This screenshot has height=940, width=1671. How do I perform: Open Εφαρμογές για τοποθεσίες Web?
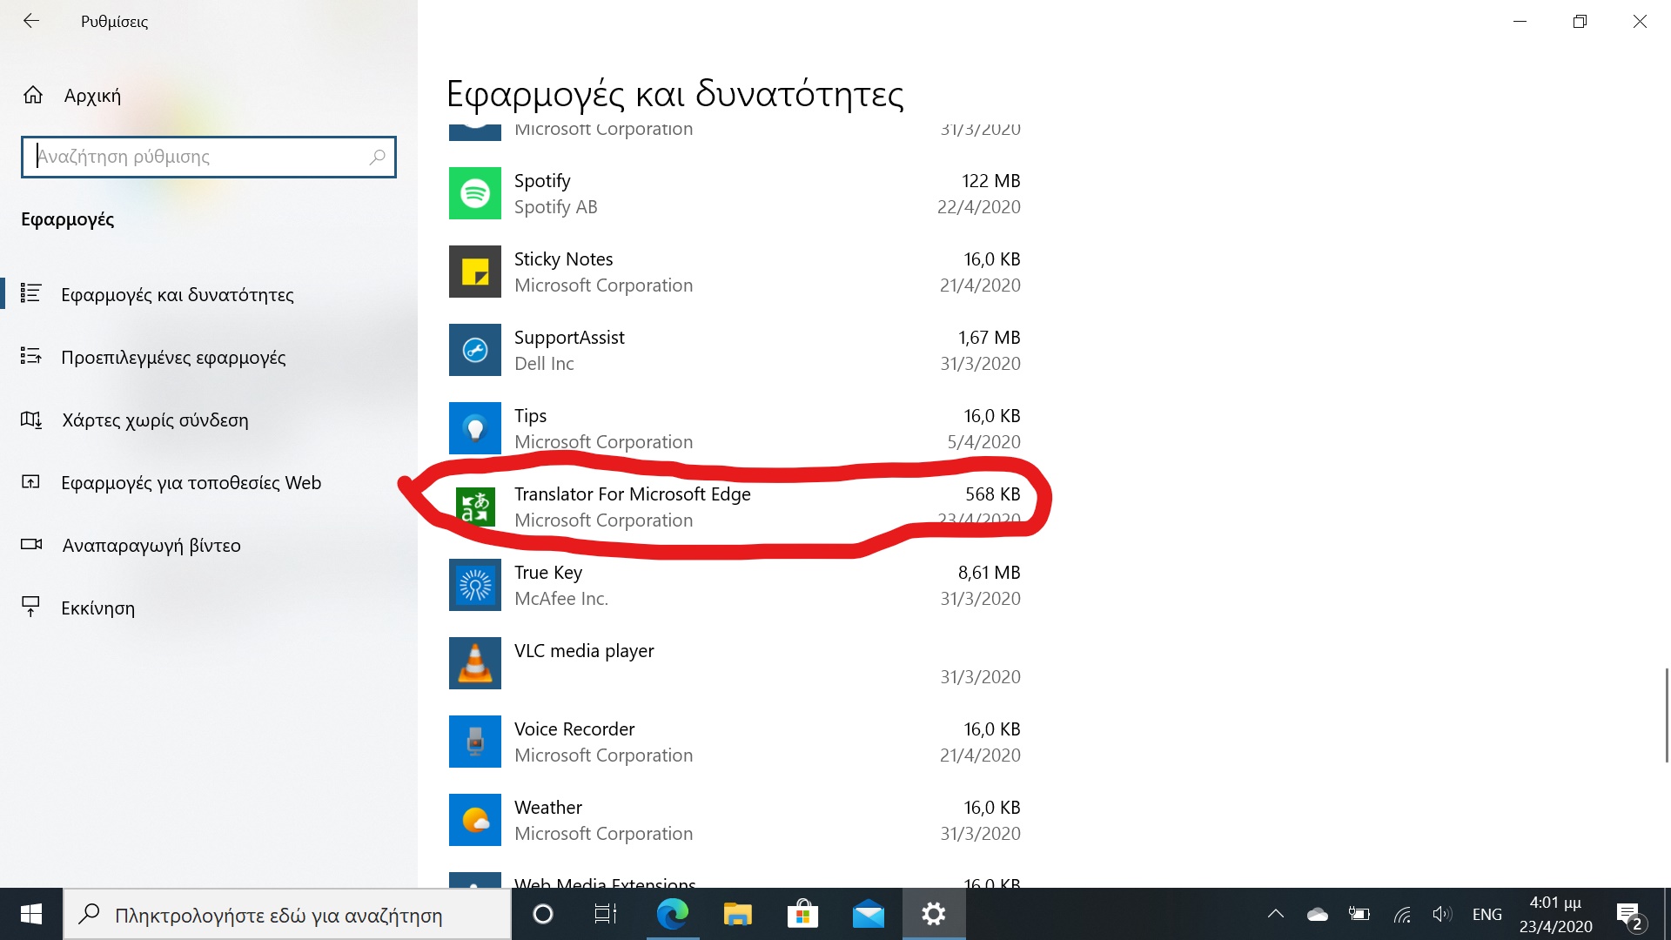pyautogui.click(x=191, y=483)
